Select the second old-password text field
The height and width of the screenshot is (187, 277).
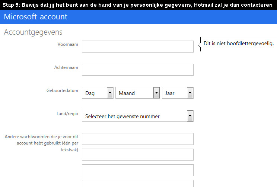138,155
